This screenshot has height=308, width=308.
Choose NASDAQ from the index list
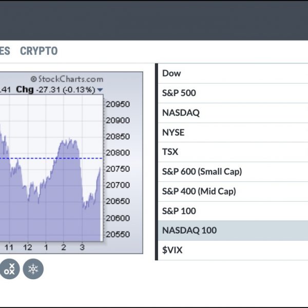point(233,113)
